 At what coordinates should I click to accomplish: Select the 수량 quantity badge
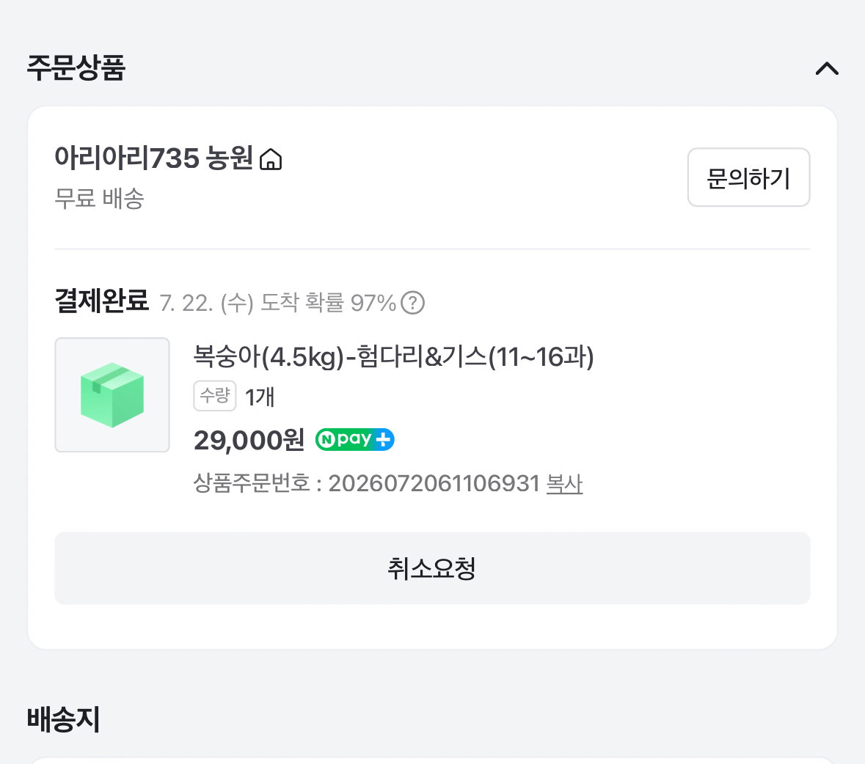tap(214, 396)
